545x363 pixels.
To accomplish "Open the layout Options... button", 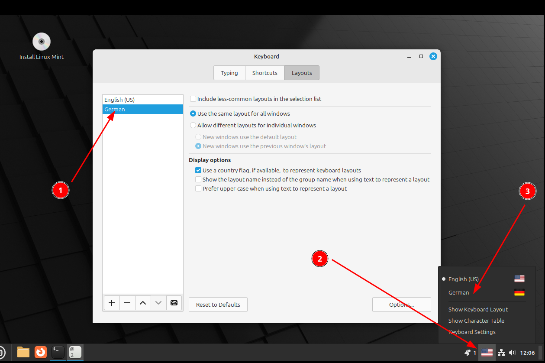I will [402, 305].
